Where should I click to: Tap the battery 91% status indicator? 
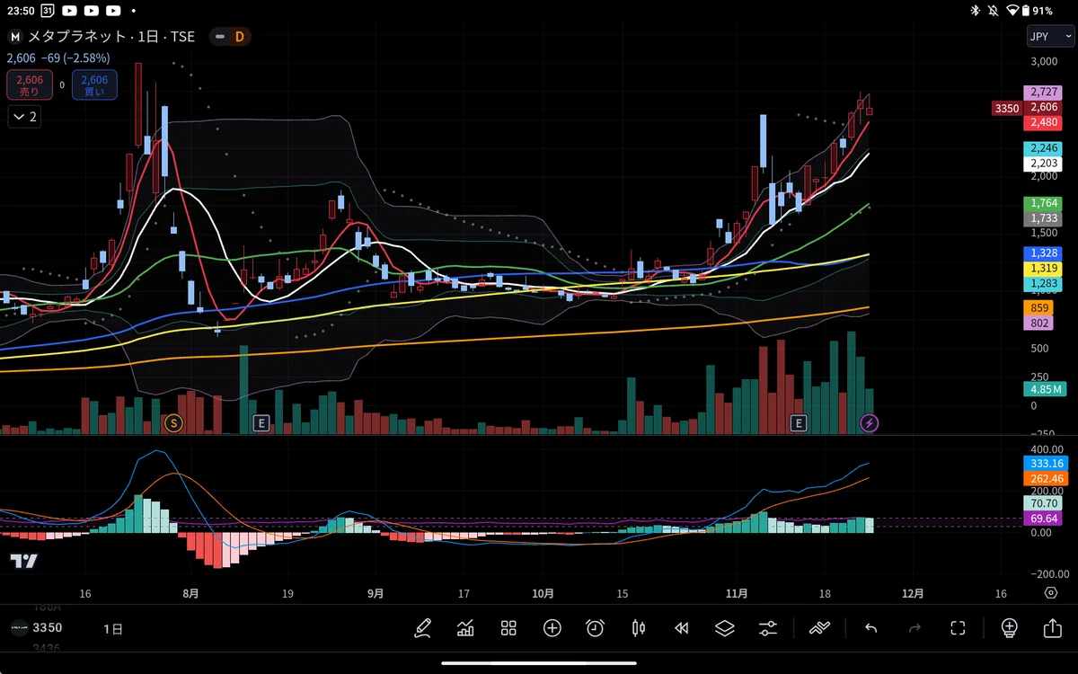tap(1038, 11)
